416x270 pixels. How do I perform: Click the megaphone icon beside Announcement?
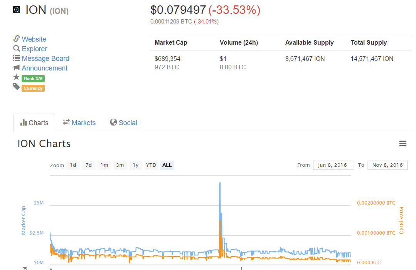pos(17,67)
